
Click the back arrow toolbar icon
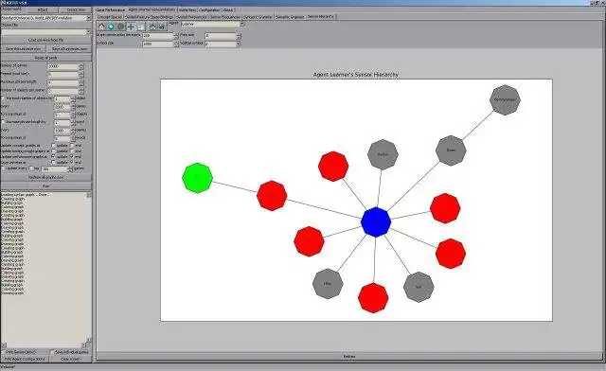tap(111, 26)
